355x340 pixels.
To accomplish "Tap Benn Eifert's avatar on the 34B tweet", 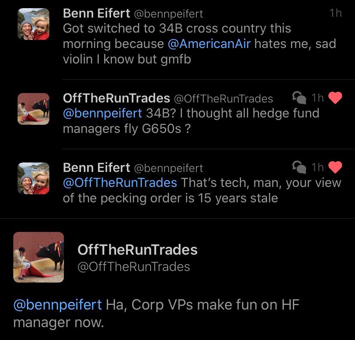I will pos(33,24).
